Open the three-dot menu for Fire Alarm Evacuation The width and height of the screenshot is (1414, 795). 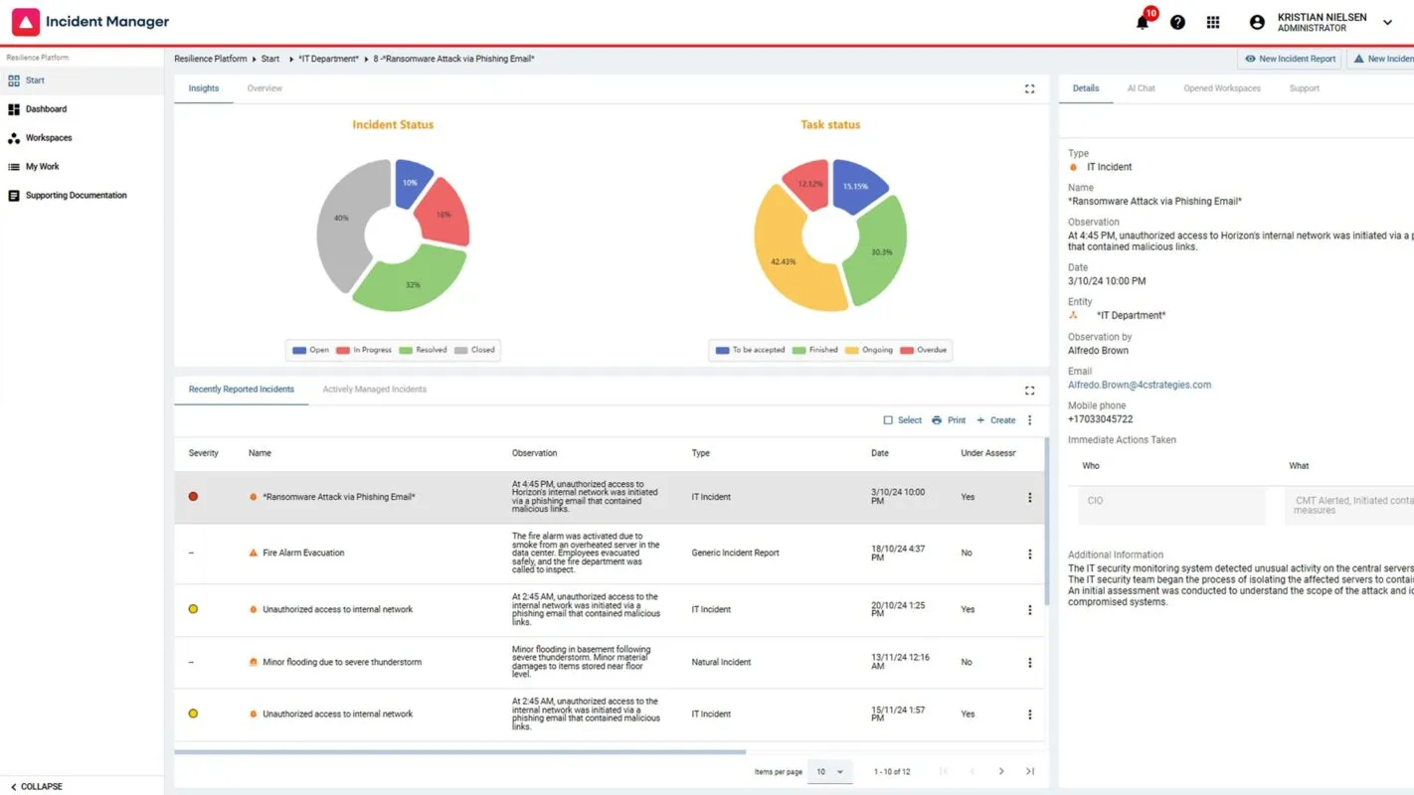[x=1029, y=554]
